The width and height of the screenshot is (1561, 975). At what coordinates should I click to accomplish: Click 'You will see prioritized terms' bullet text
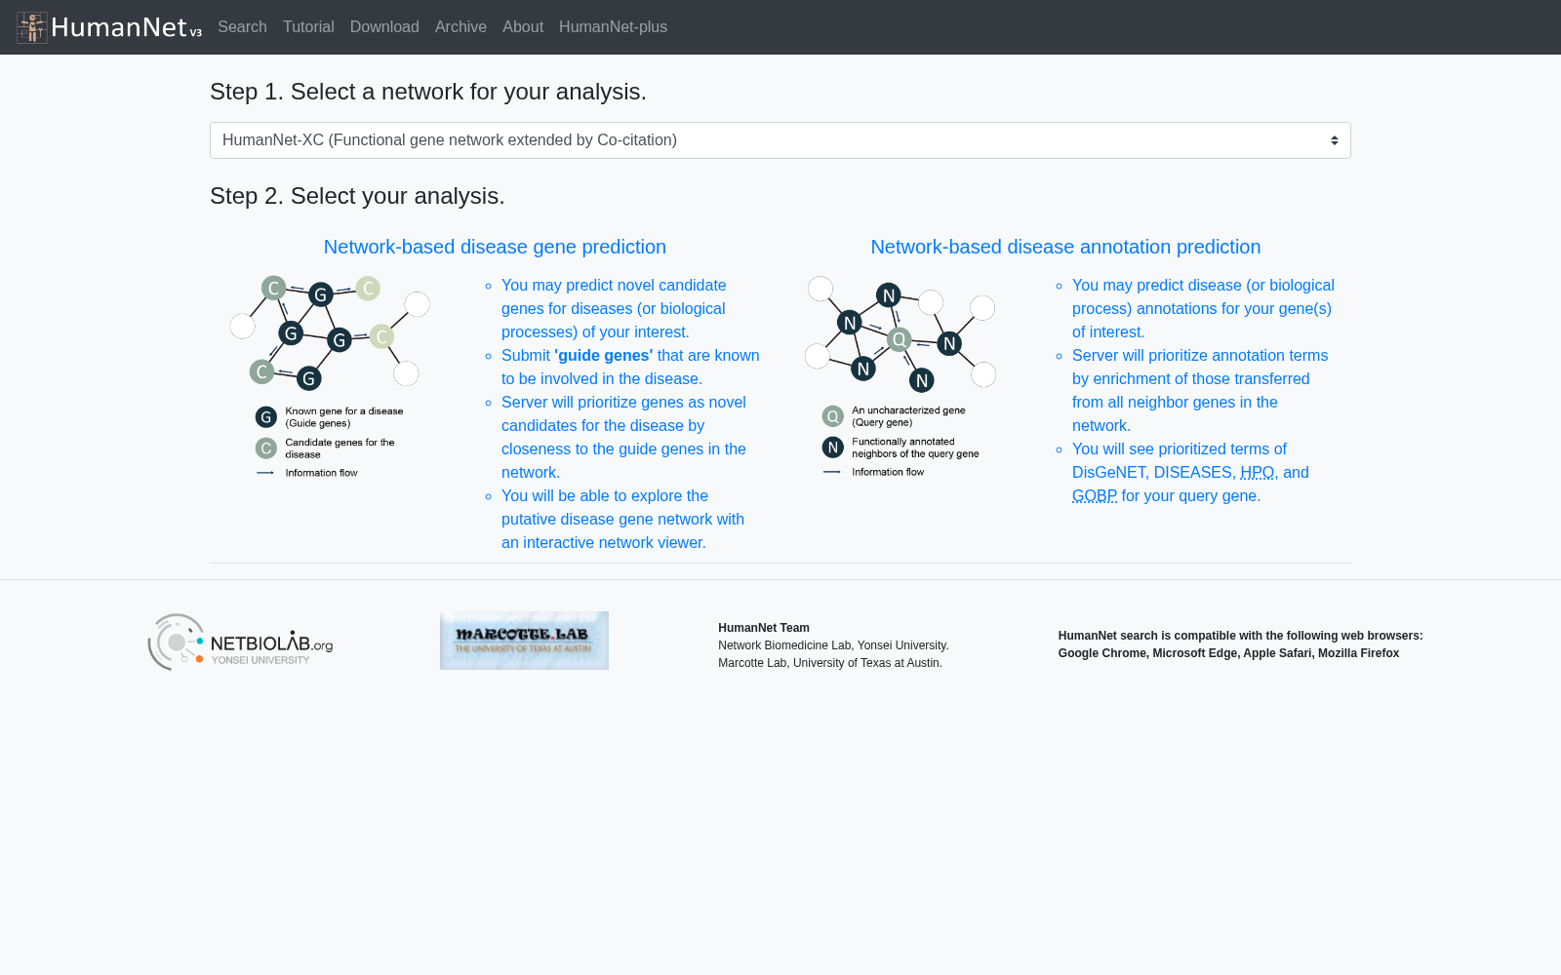click(x=1190, y=473)
